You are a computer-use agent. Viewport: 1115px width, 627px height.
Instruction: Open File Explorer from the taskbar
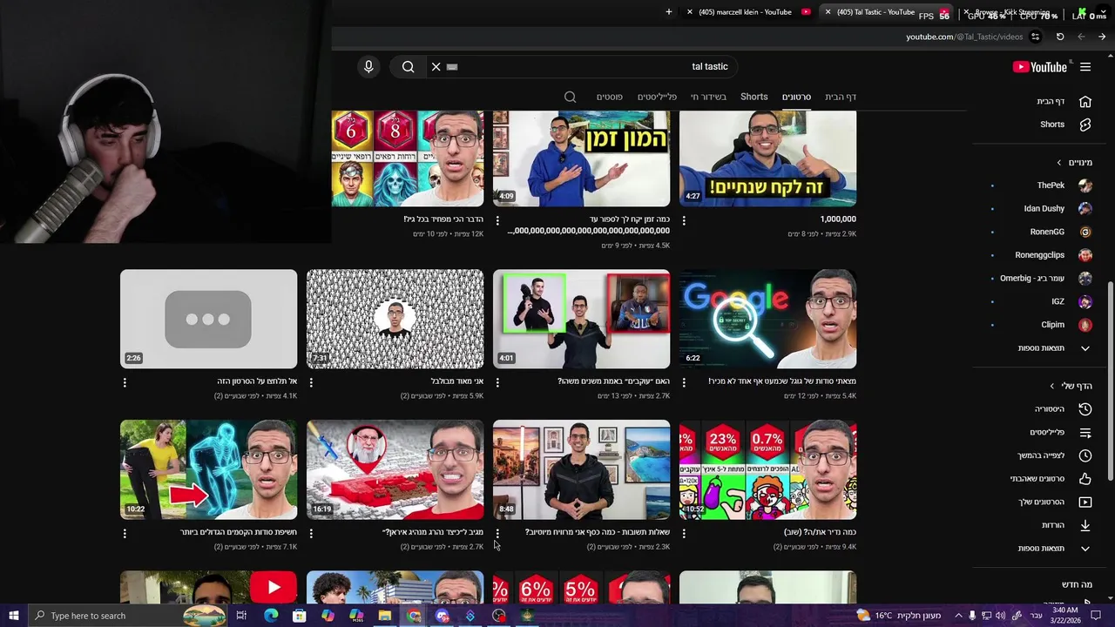pyautogui.click(x=384, y=616)
